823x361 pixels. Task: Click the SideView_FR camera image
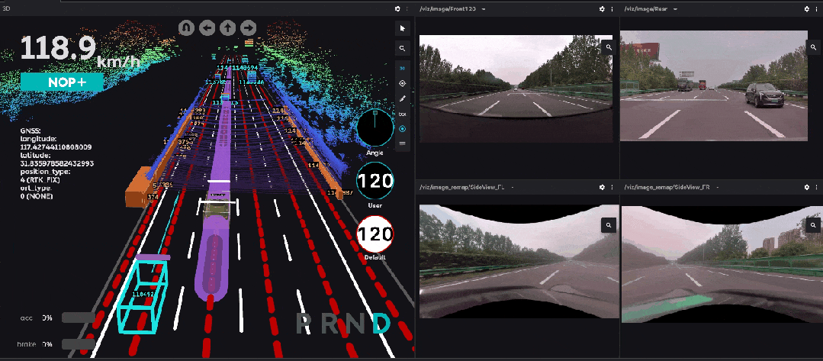coord(722,264)
